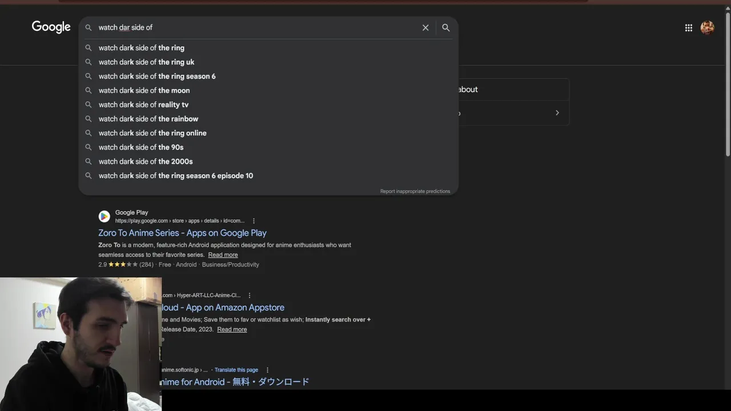Click the search input containing 'watch dar side of'
The width and height of the screenshot is (731, 411).
pyautogui.click(x=257, y=27)
